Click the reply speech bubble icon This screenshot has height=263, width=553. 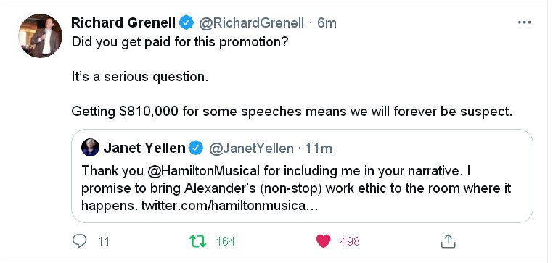pos(79,241)
